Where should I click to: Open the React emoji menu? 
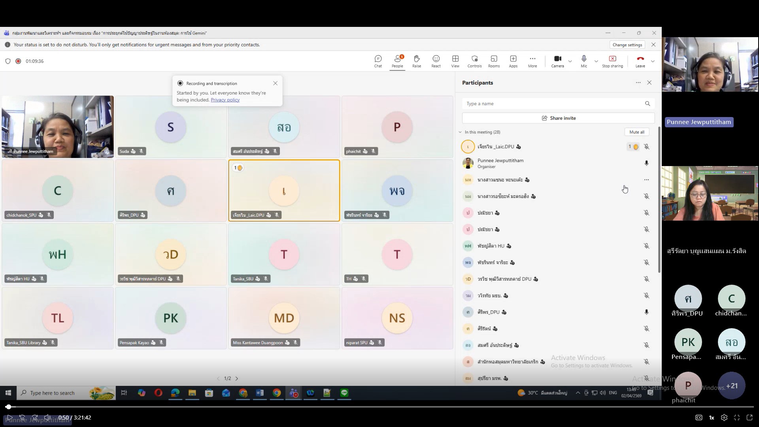coord(436,61)
